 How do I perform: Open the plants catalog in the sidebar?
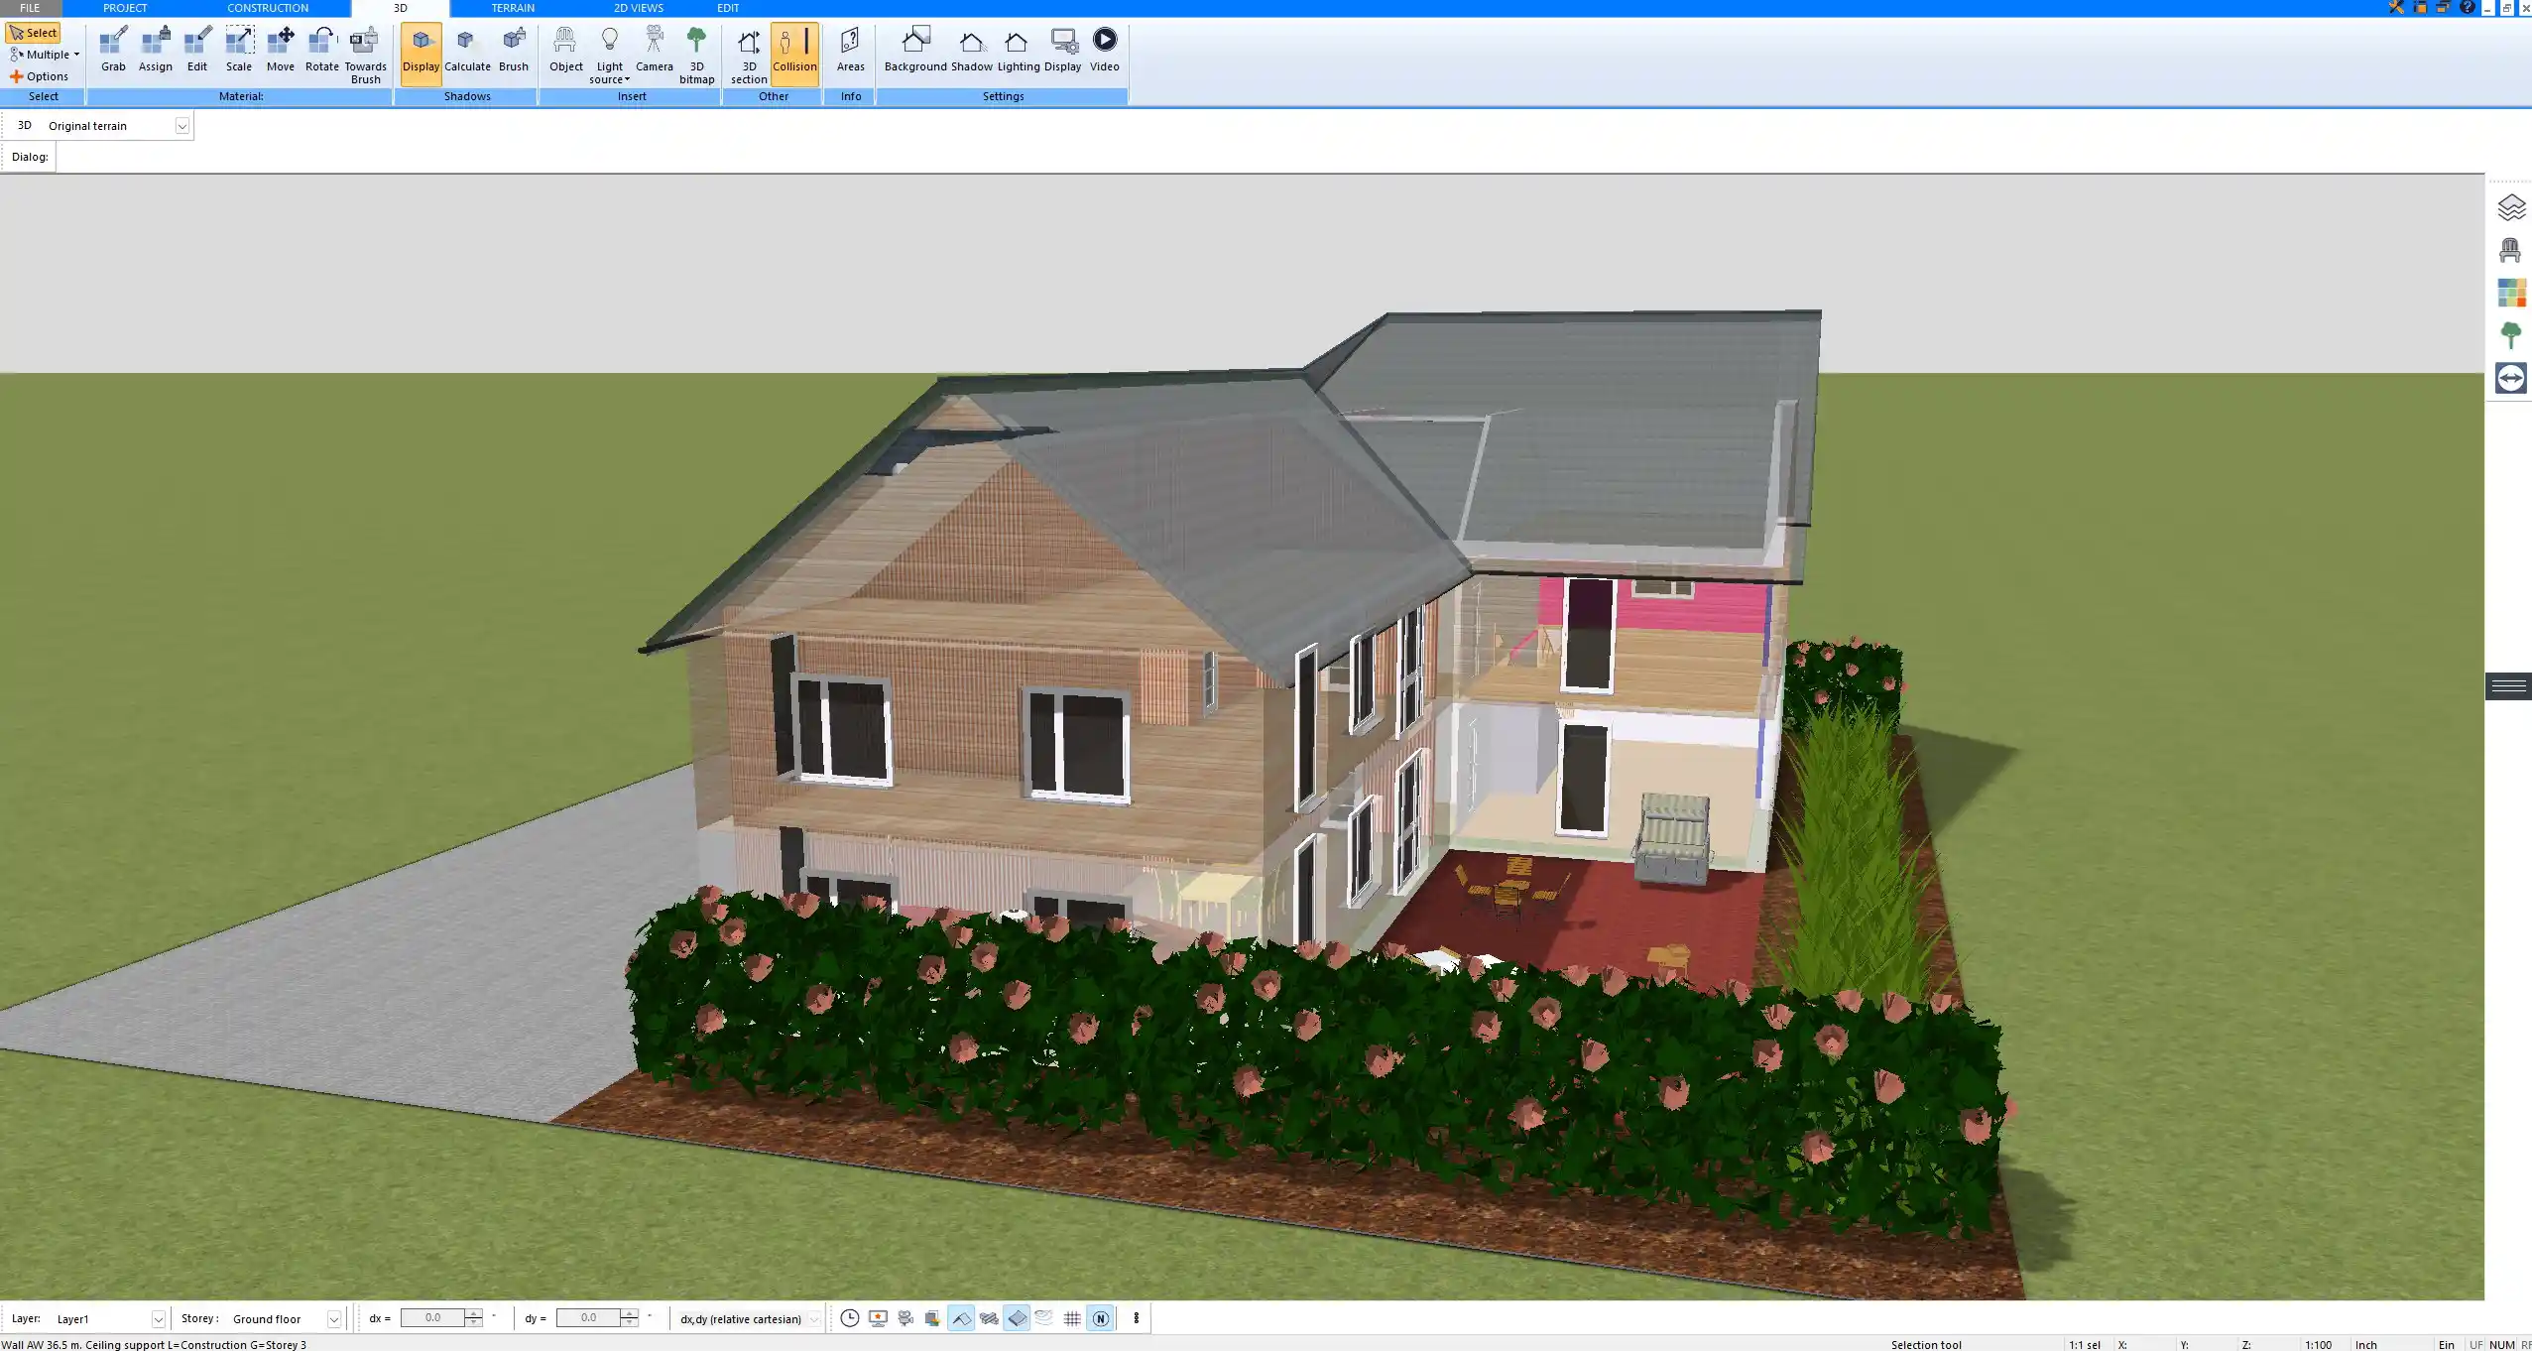tap(2510, 334)
